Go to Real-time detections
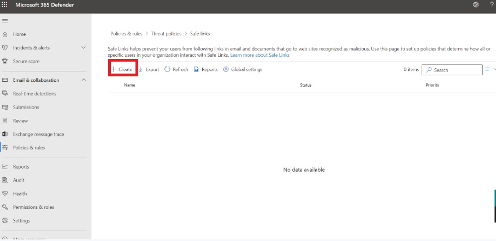 [34, 93]
